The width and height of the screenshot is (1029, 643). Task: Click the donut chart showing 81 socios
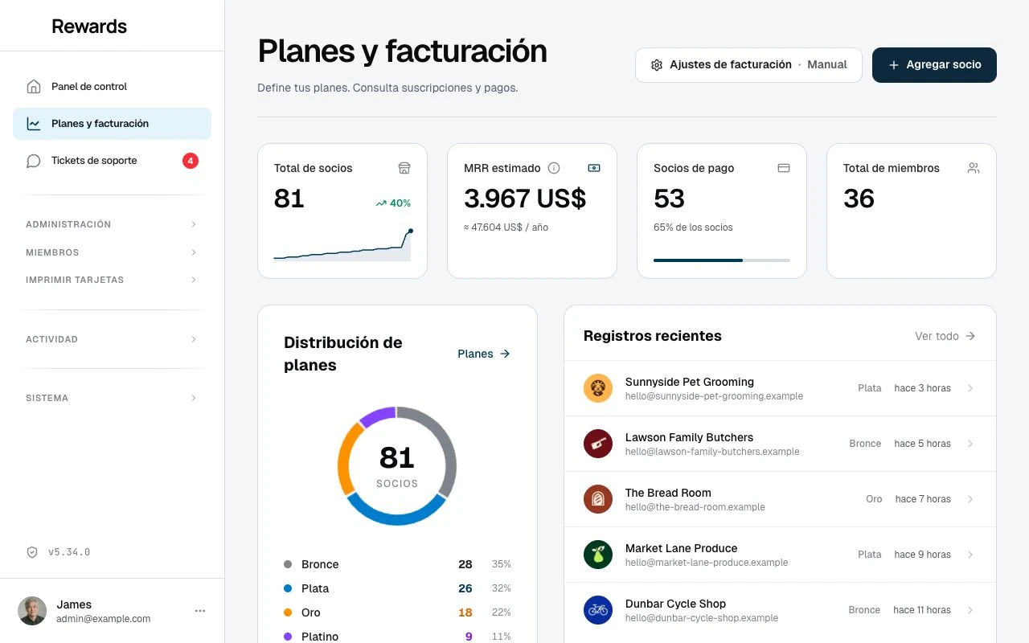[x=397, y=466]
